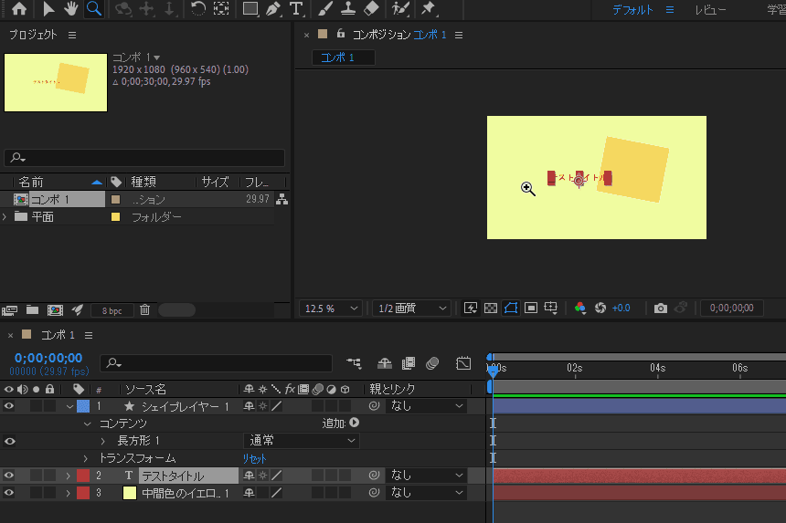Click リセット link for トランスフォーム

tap(255, 458)
